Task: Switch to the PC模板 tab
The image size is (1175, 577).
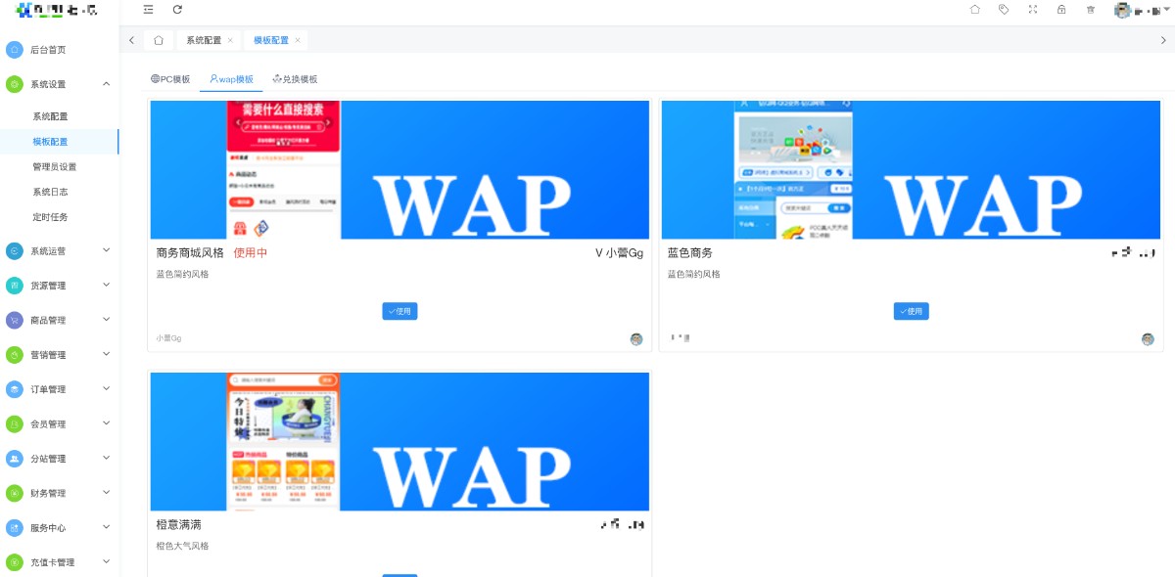Action: point(170,79)
